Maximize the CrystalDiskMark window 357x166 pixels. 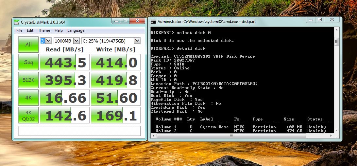pos(125,21)
